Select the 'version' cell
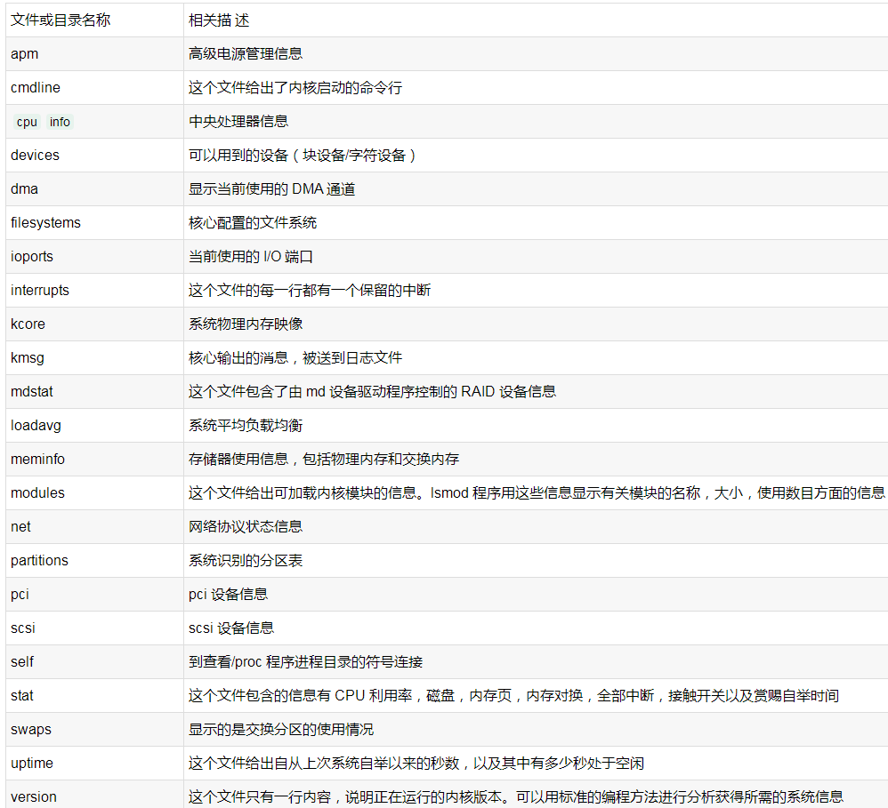This screenshot has height=808, width=888. [x=94, y=795]
